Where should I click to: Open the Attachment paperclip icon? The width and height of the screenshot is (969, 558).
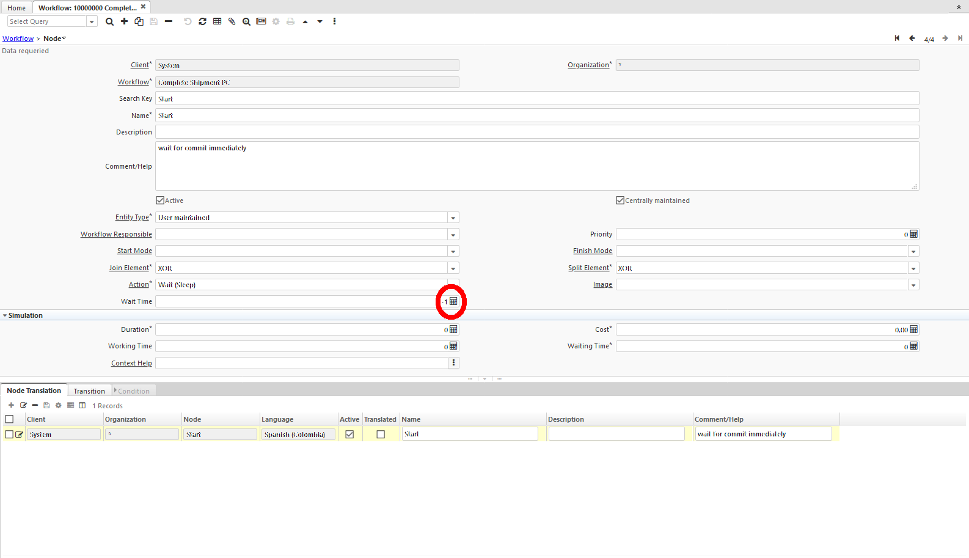tap(232, 21)
